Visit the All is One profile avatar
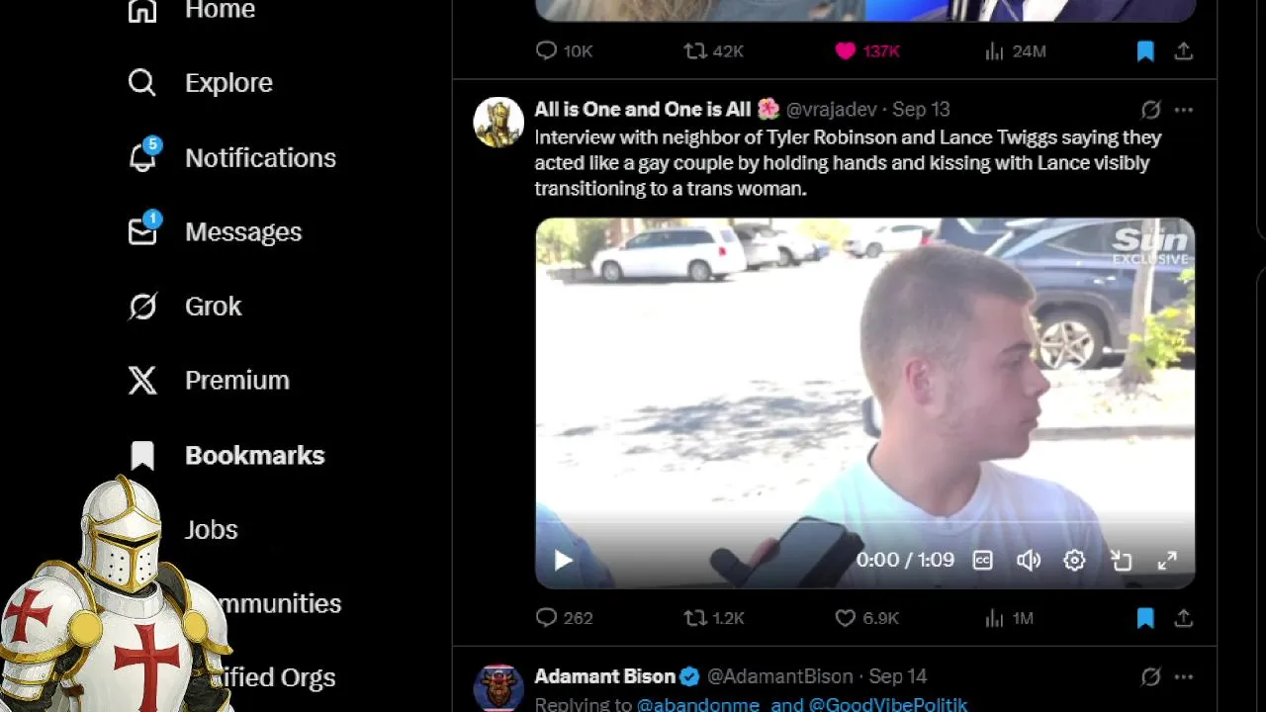The image size is (1266, 712). 498,122
